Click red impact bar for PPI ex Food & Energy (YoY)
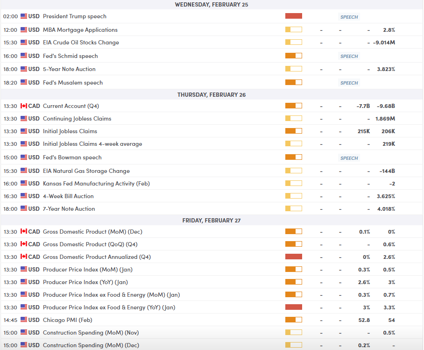The width and height of the screenshot is (424, 350). (x=294, y=307)
